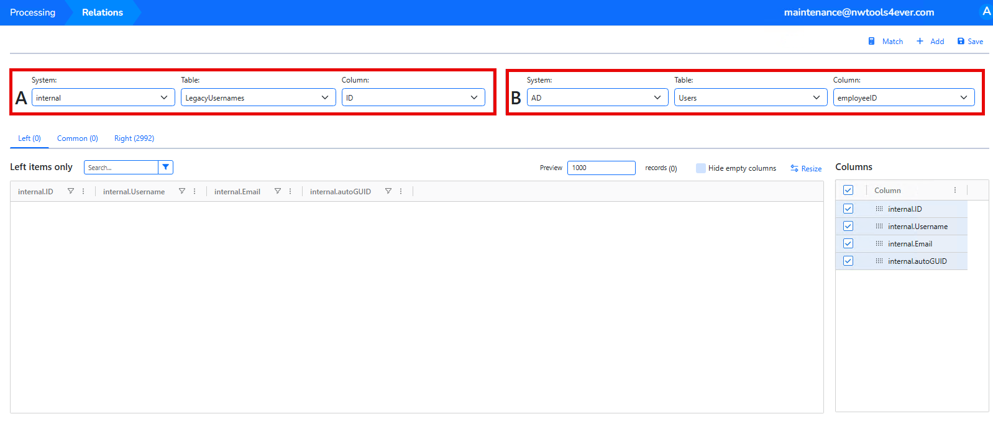Open column menu for internal.autoGUID
Image resolution: width=993 pixels, height=424 pixels.
click(x=401, y=191)
